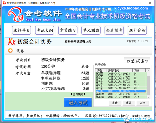This screenshot has width=156, height=123.
Task: Go to 章节练习 chapter practice
Action: click(x=68, y=30)
